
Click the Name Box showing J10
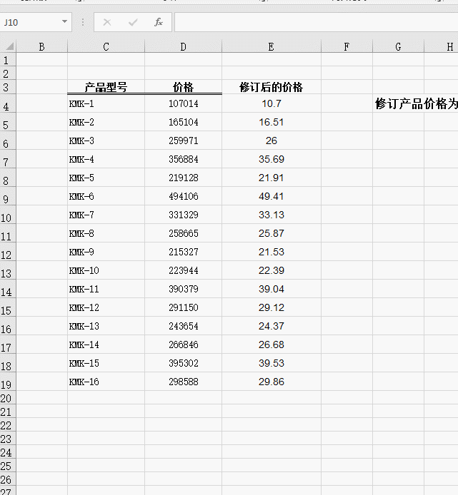coord(36,22)
